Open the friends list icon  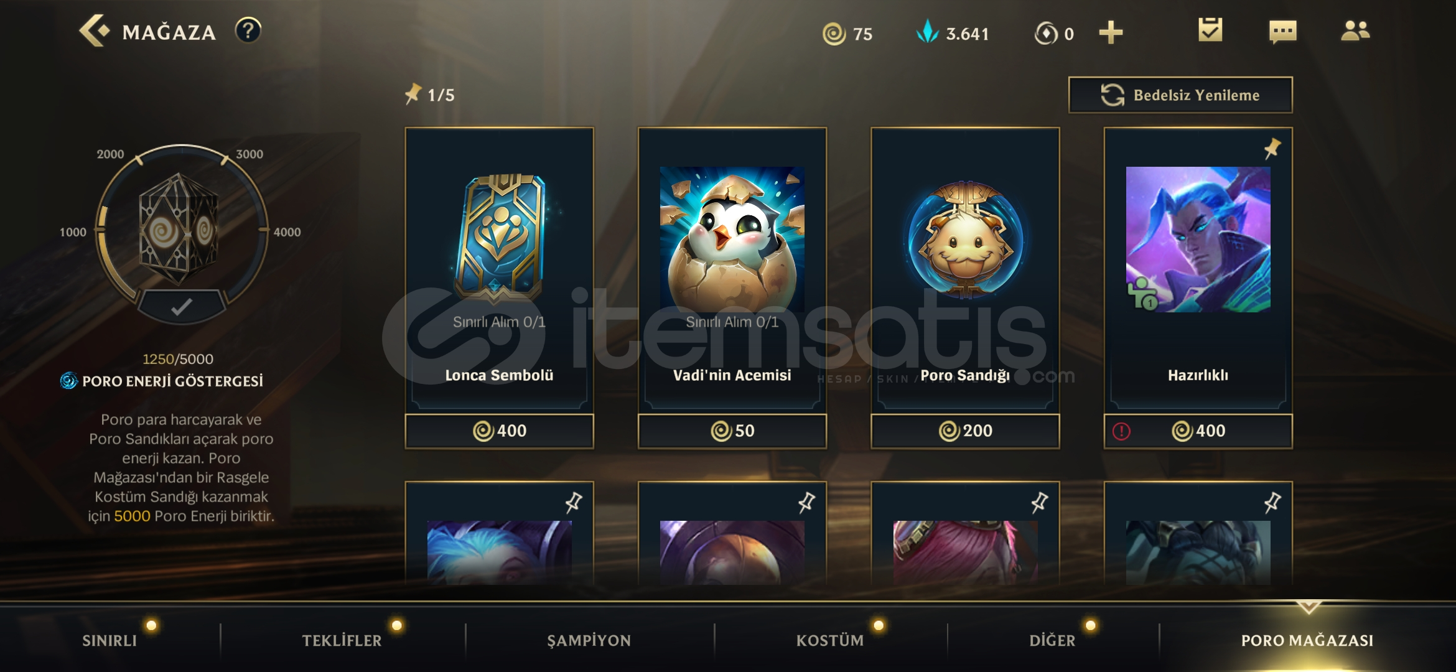pos(1355,30)
